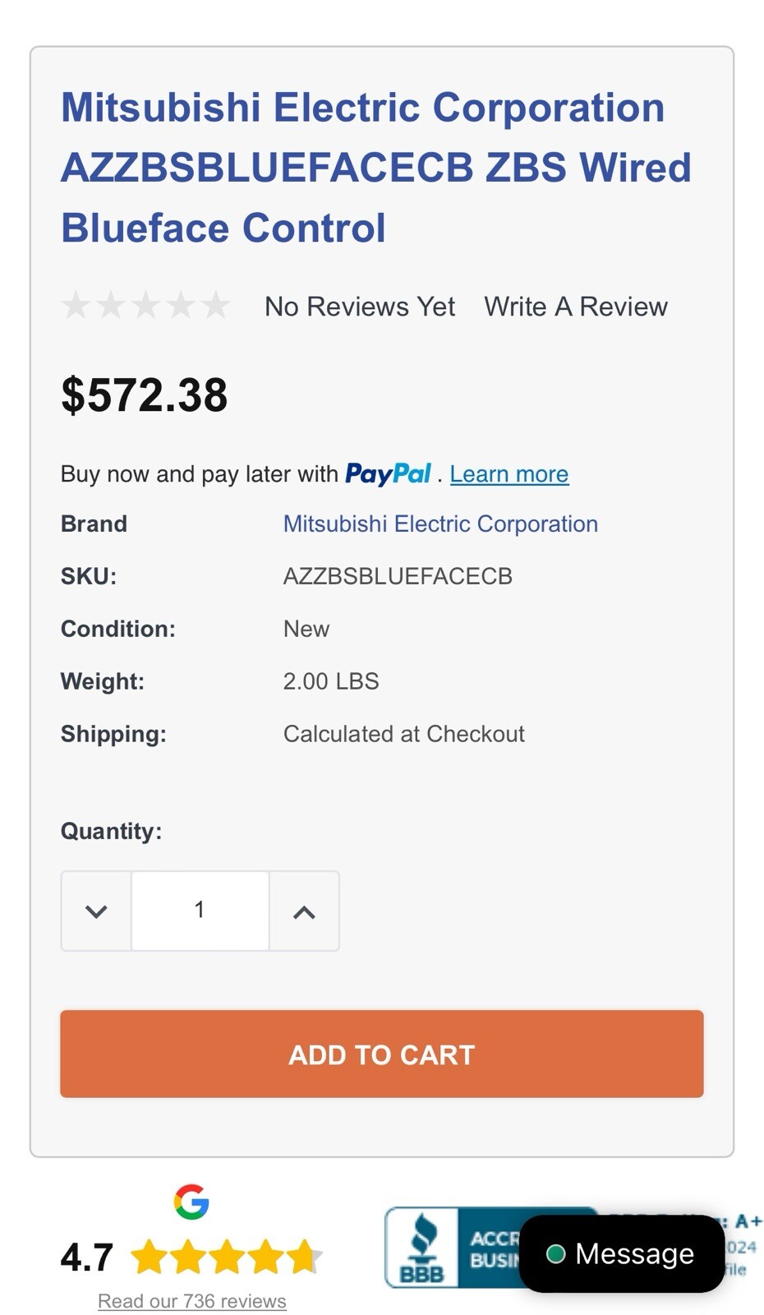Image resolution: width=764 pixels, height=1315 pixels.
Task: Click the fifth empty rating star
Action: (x=216, y=306)
